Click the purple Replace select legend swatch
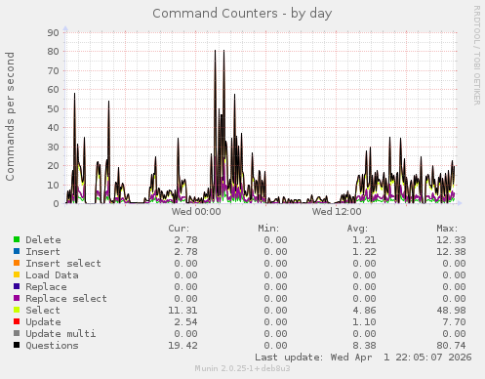Screen dimensions: 485x379 point(17,298)
